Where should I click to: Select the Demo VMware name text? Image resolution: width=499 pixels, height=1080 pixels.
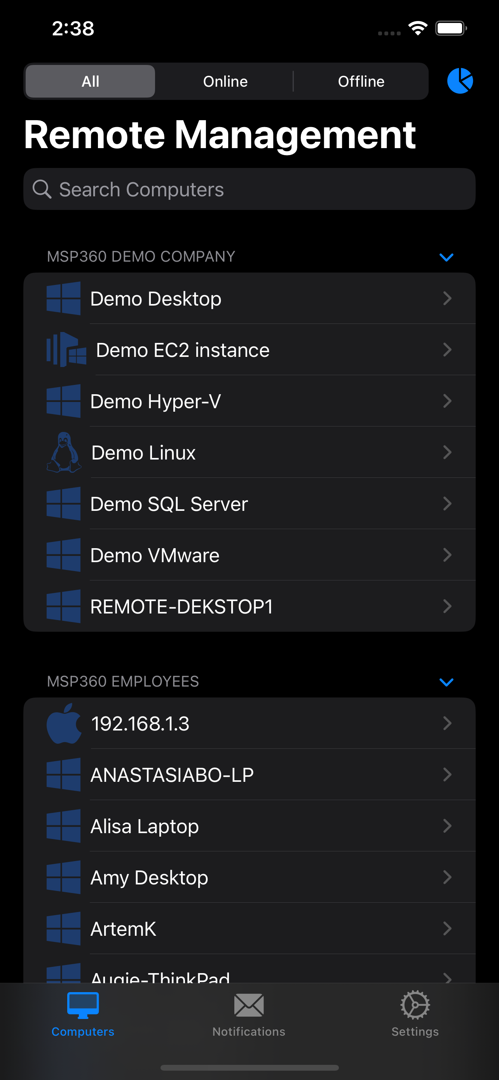[x=155, y=556]
